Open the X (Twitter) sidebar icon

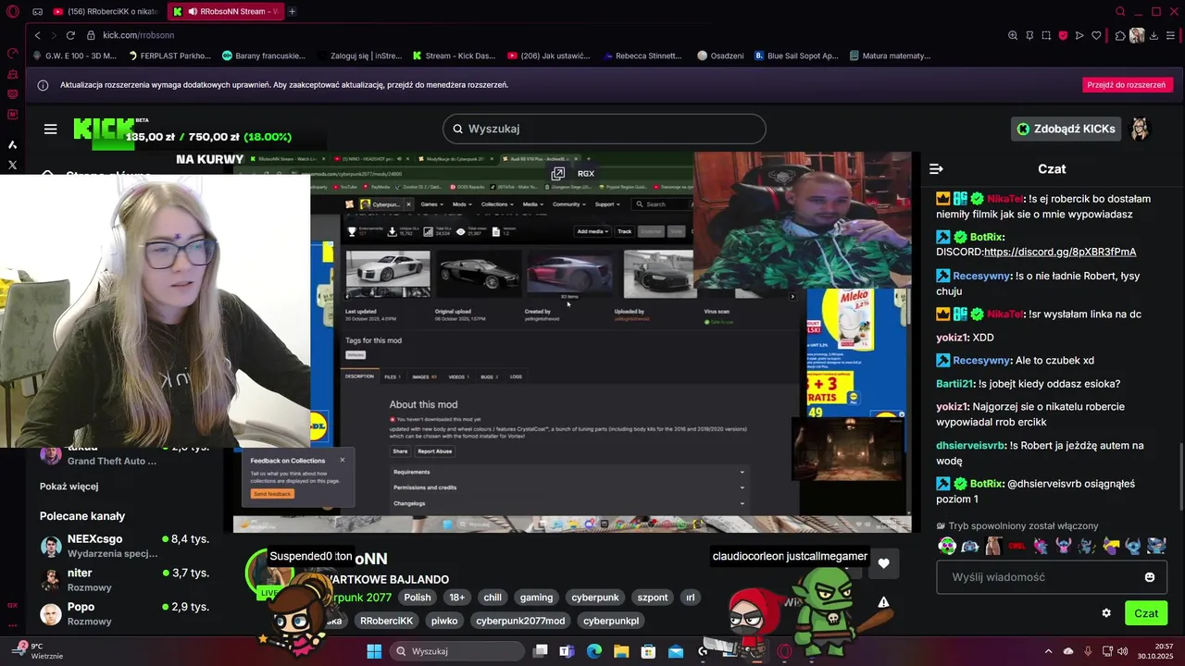point(12,165)
